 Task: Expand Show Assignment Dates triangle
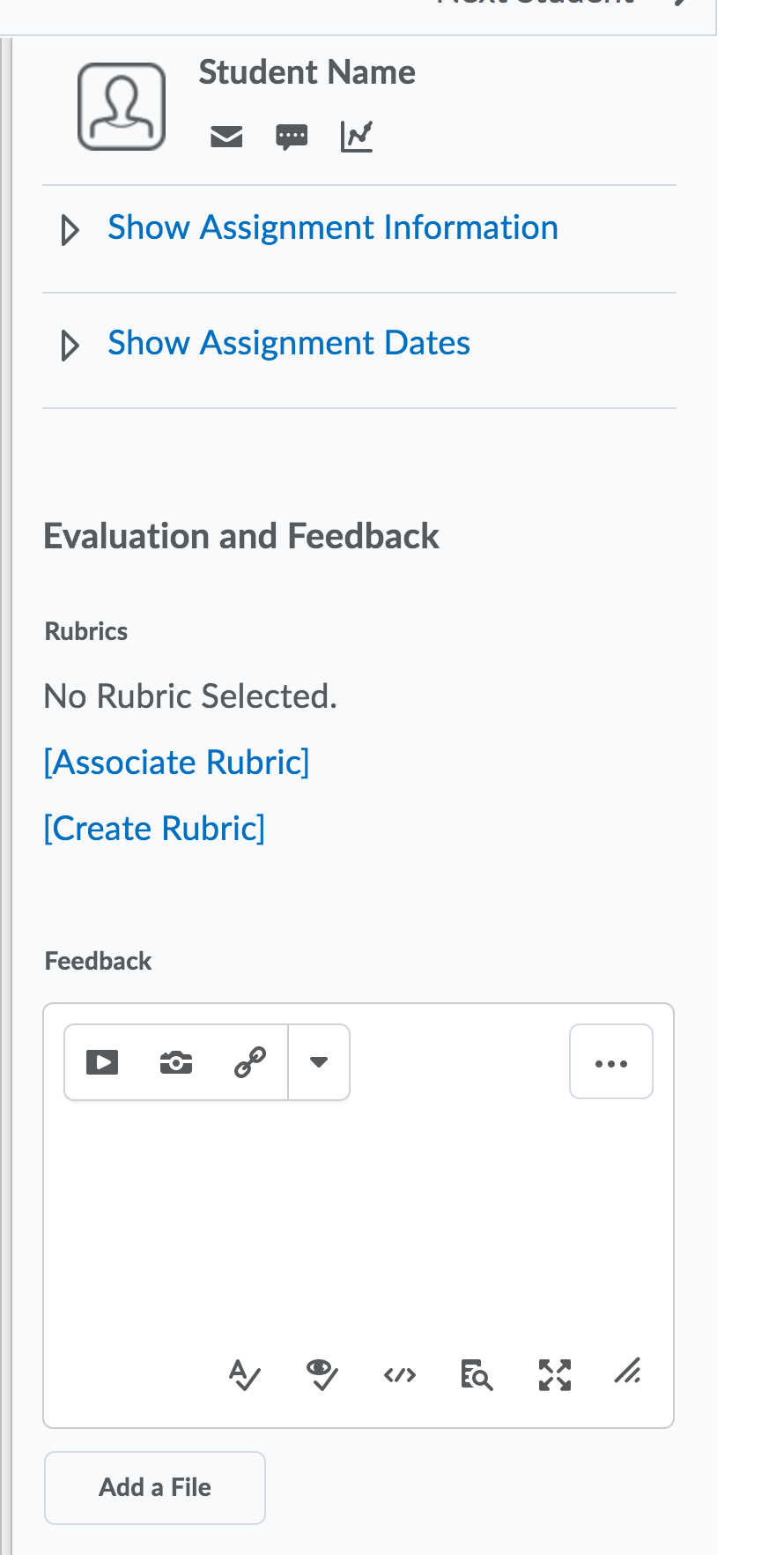(70, 345)
